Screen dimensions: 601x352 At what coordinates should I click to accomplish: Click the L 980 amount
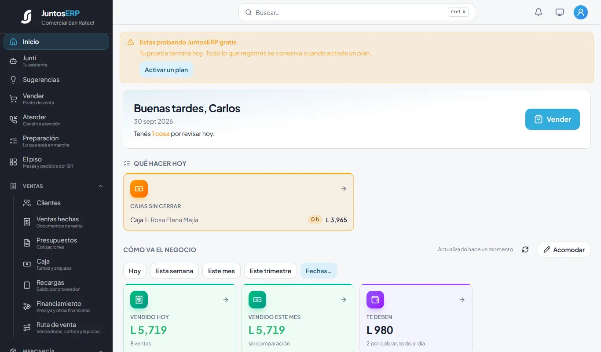coord(380,330)
